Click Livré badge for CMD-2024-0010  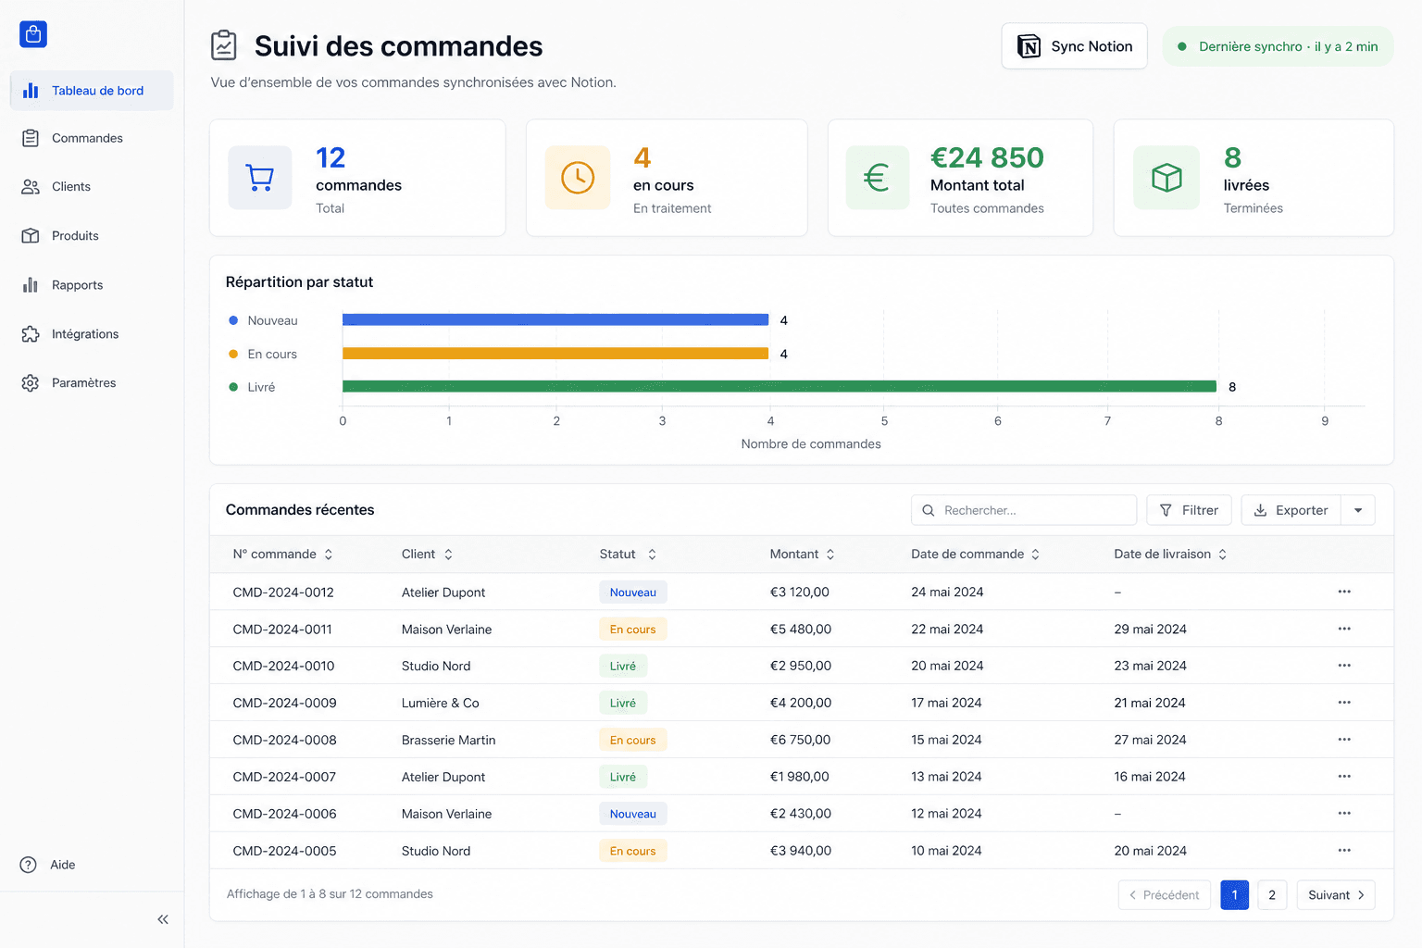click(623, 667)
